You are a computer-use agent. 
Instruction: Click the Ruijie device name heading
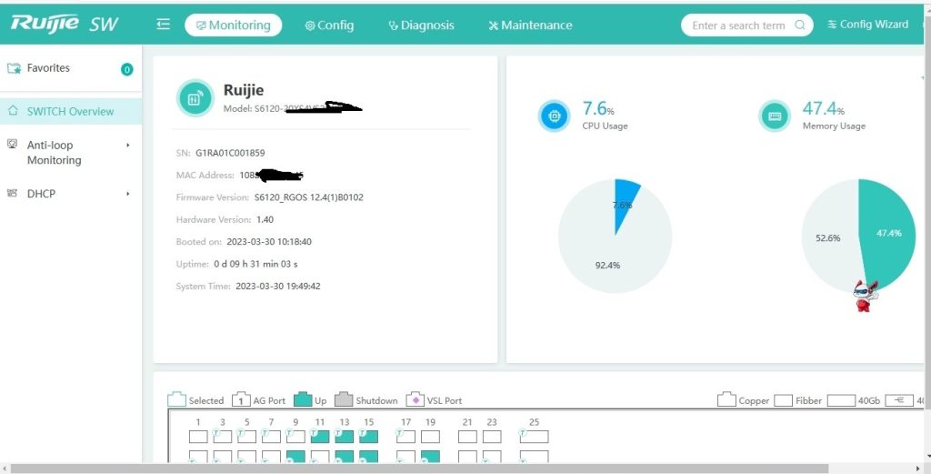[x=244, y=90]
